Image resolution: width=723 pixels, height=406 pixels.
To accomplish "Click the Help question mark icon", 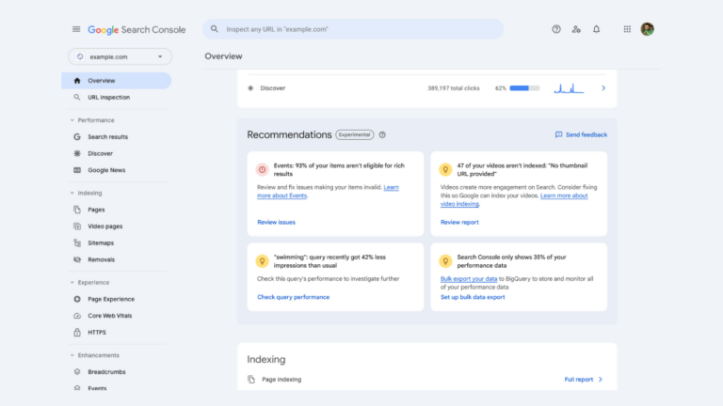I will point(556,29).
